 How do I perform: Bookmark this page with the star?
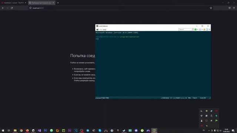[211, 8]
